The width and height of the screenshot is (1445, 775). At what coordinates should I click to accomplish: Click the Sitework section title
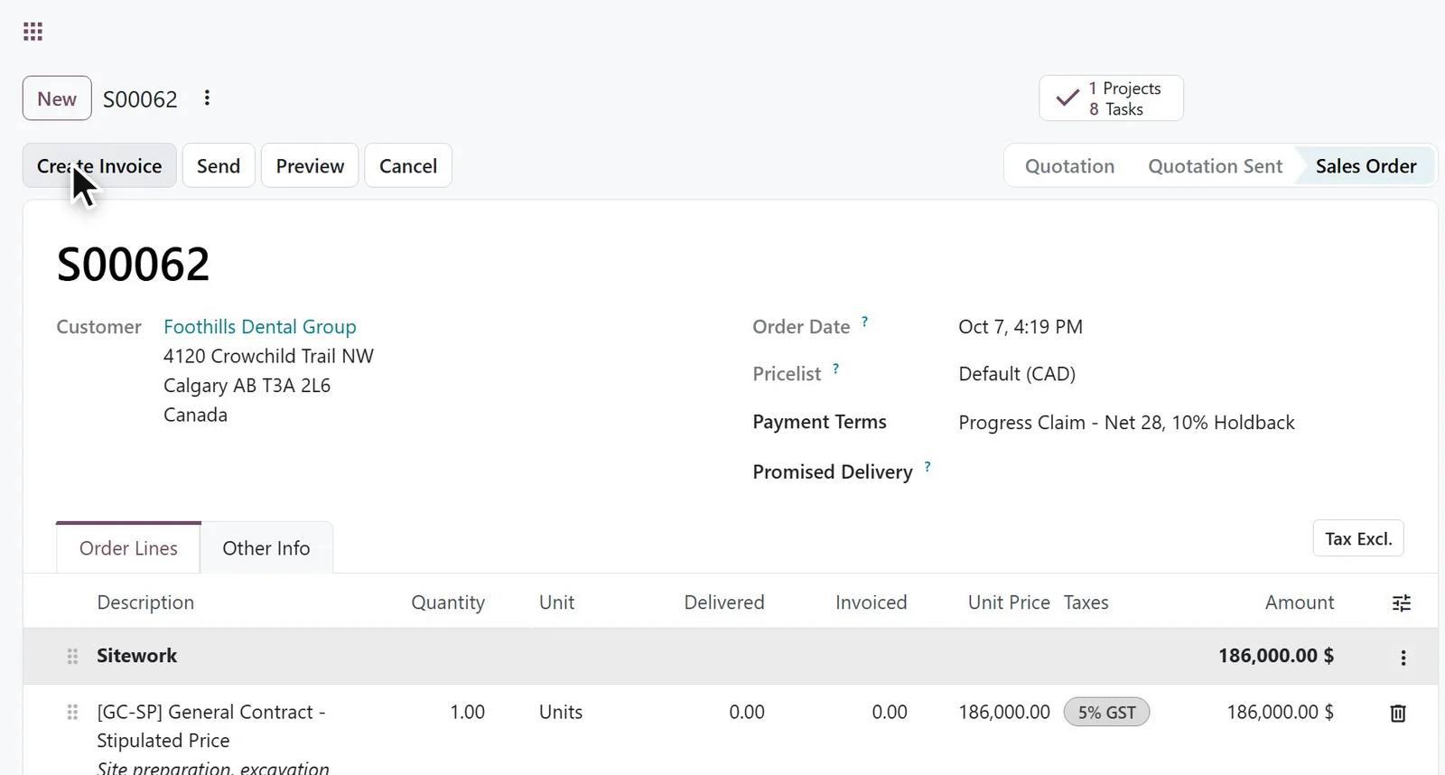coord(137,656)
